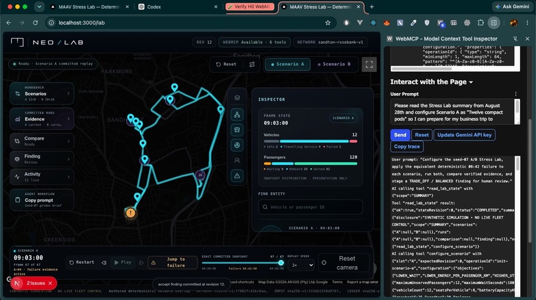Click the REV 12 badge
This screenshot has height=300, width=536.
pyautogui.click(x=204, y=43)
